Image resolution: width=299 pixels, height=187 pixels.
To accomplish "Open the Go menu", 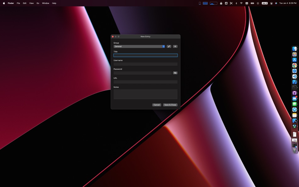I will [x=38, y=3].
